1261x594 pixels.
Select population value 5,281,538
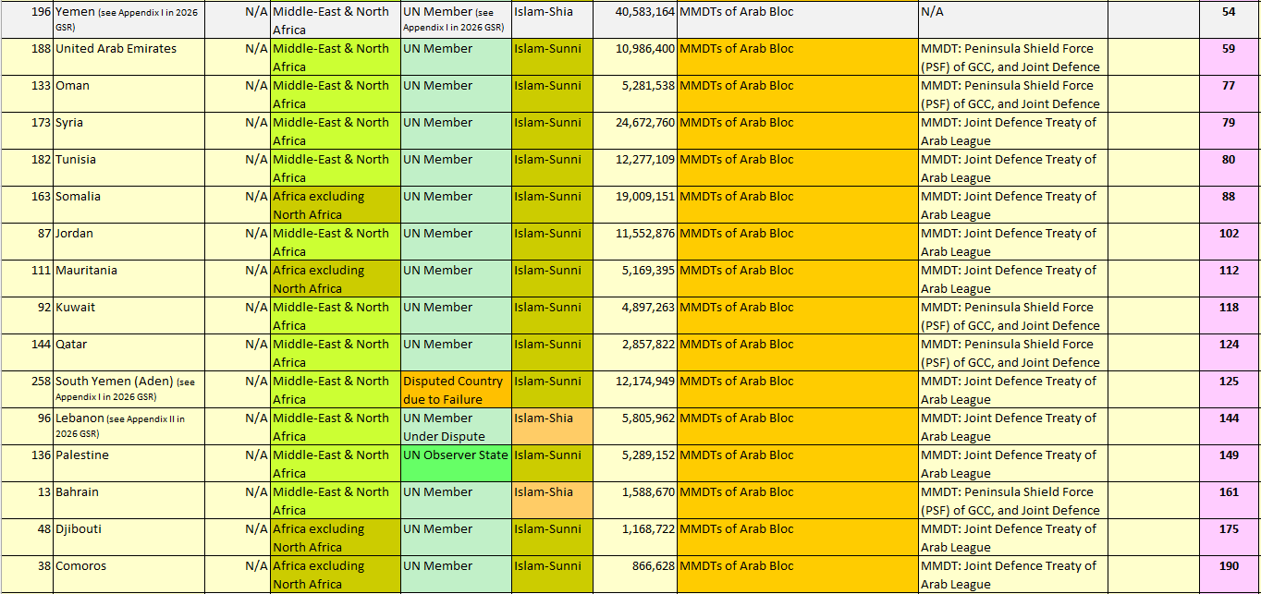point(635,94)
